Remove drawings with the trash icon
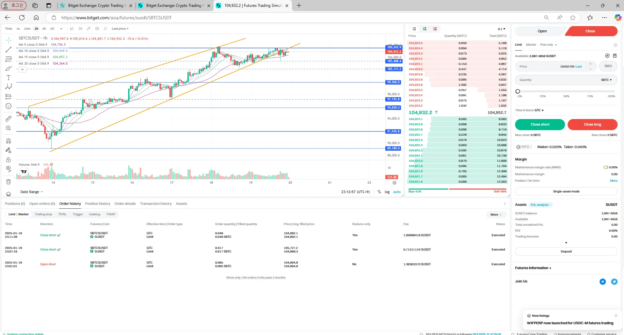 pos(8,182)
